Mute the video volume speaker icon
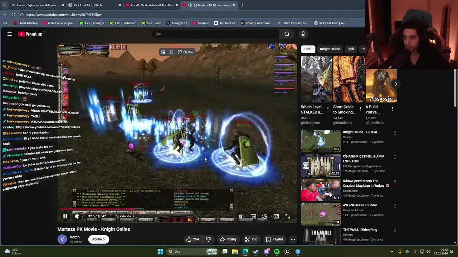Viewport: 458px width, 257px height. click(77, 216)
